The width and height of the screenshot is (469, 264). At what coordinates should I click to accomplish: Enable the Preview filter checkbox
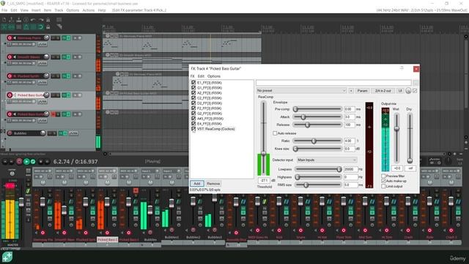pyautogui.click(x=383, y=176)
